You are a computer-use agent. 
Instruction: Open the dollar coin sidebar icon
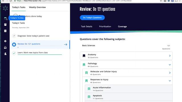pos(5,41)
